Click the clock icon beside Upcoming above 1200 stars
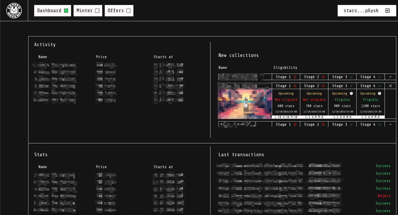The width and height of the screenshot is (398, 215). [x=379, y=94]
